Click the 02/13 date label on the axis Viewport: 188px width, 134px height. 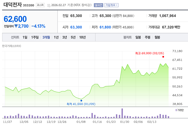coord(152,122)
